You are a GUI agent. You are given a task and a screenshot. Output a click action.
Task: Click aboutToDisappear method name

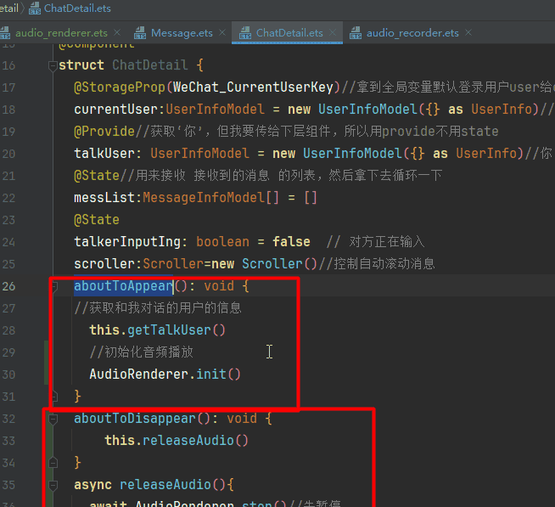point(134,419)
